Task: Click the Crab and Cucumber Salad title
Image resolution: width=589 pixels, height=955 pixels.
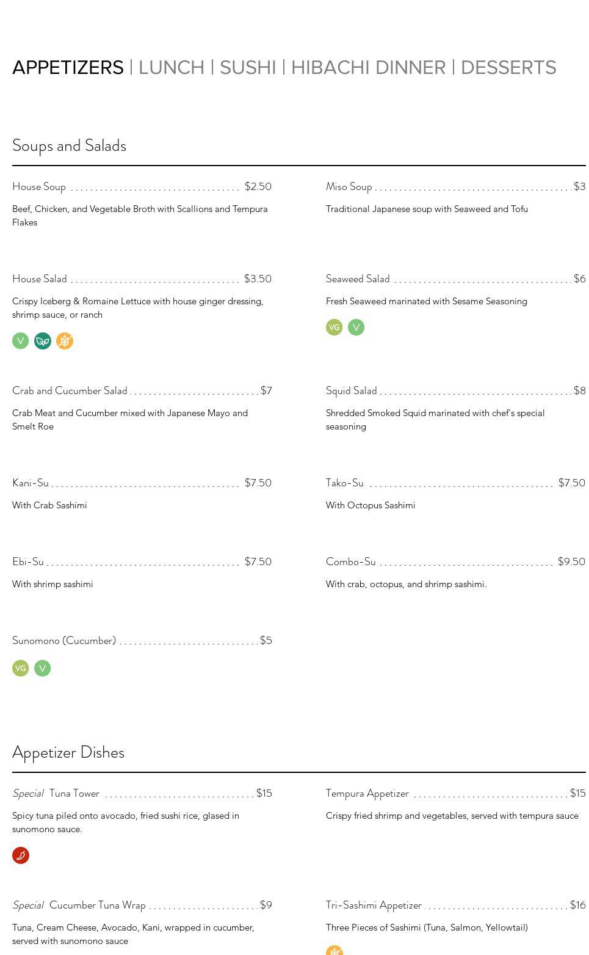Action: point(70,390)
